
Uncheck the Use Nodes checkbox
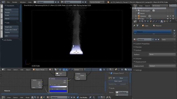point(78,97)
